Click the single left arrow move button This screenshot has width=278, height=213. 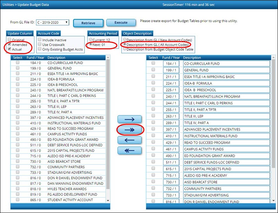tap(129, 140)
